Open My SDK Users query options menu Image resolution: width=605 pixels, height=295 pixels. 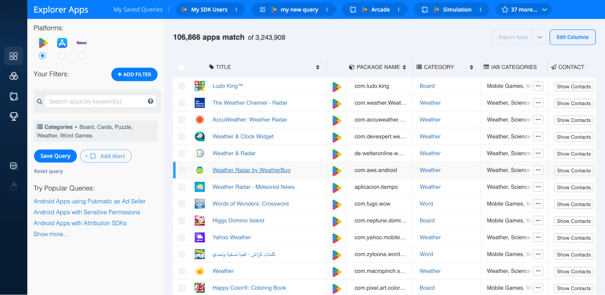click(236, 10)
